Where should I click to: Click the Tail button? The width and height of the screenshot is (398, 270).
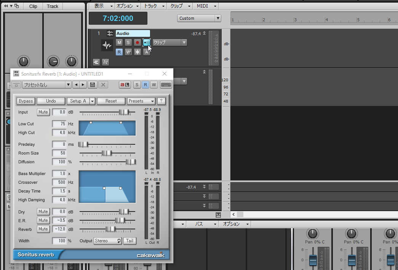130,241
